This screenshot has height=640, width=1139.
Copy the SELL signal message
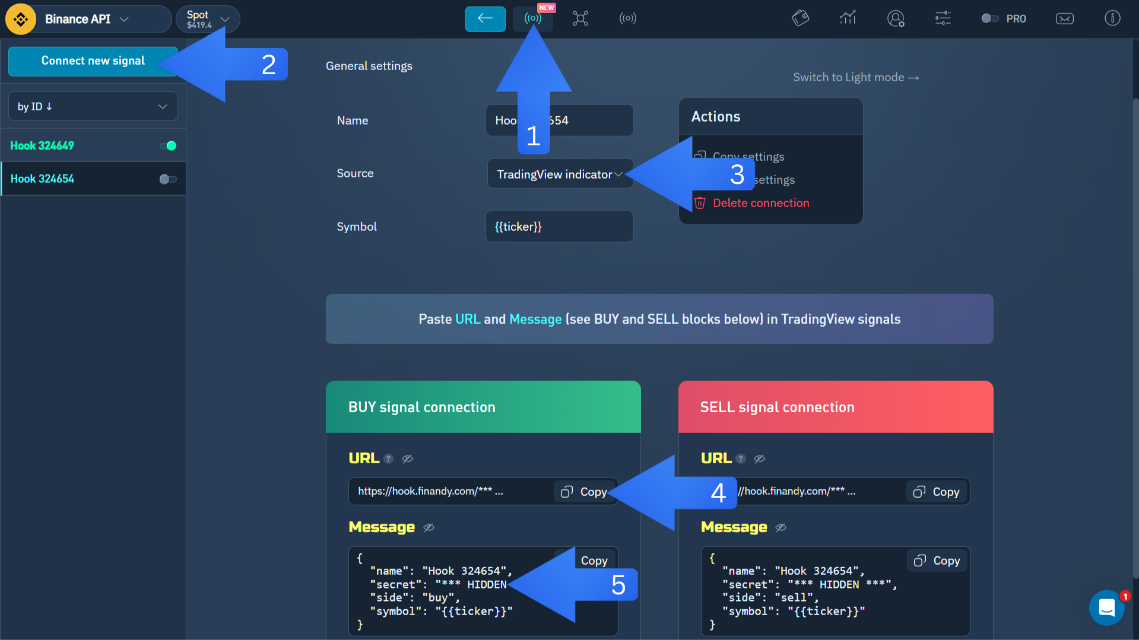937,561
